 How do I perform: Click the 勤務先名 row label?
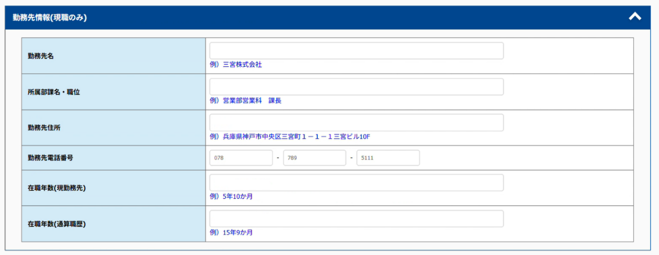[x=41, y=56]
